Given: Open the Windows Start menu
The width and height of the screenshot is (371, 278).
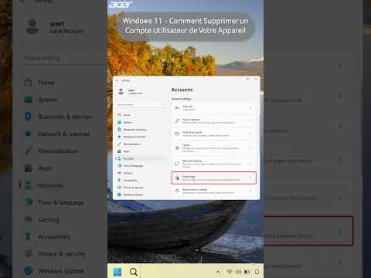Looking at the screenshot, I should (117, 272).
